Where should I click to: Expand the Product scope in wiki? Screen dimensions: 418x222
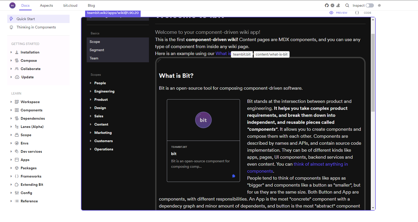coord(91,99)
